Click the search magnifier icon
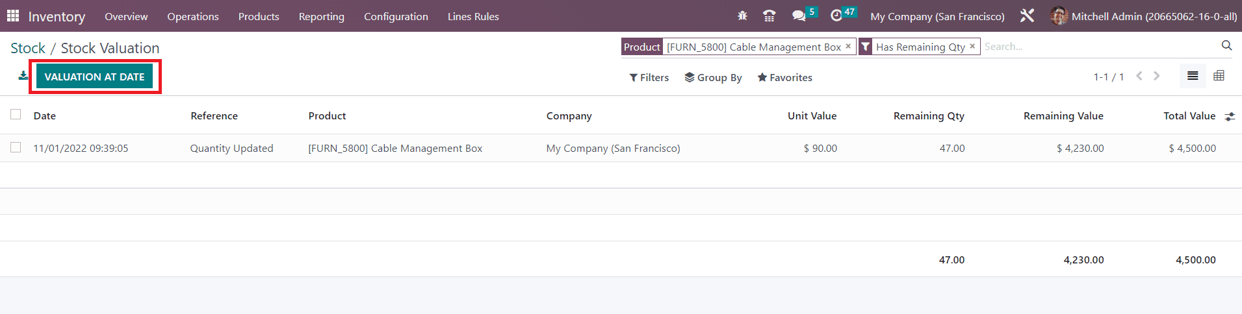Screen dimensions: 1242x314 (1226, 45)
